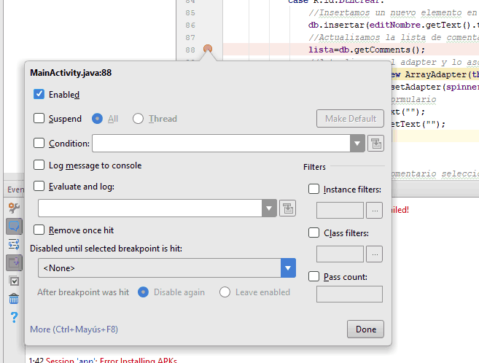
Task: Check Remove once hit option
Action: 39,230
